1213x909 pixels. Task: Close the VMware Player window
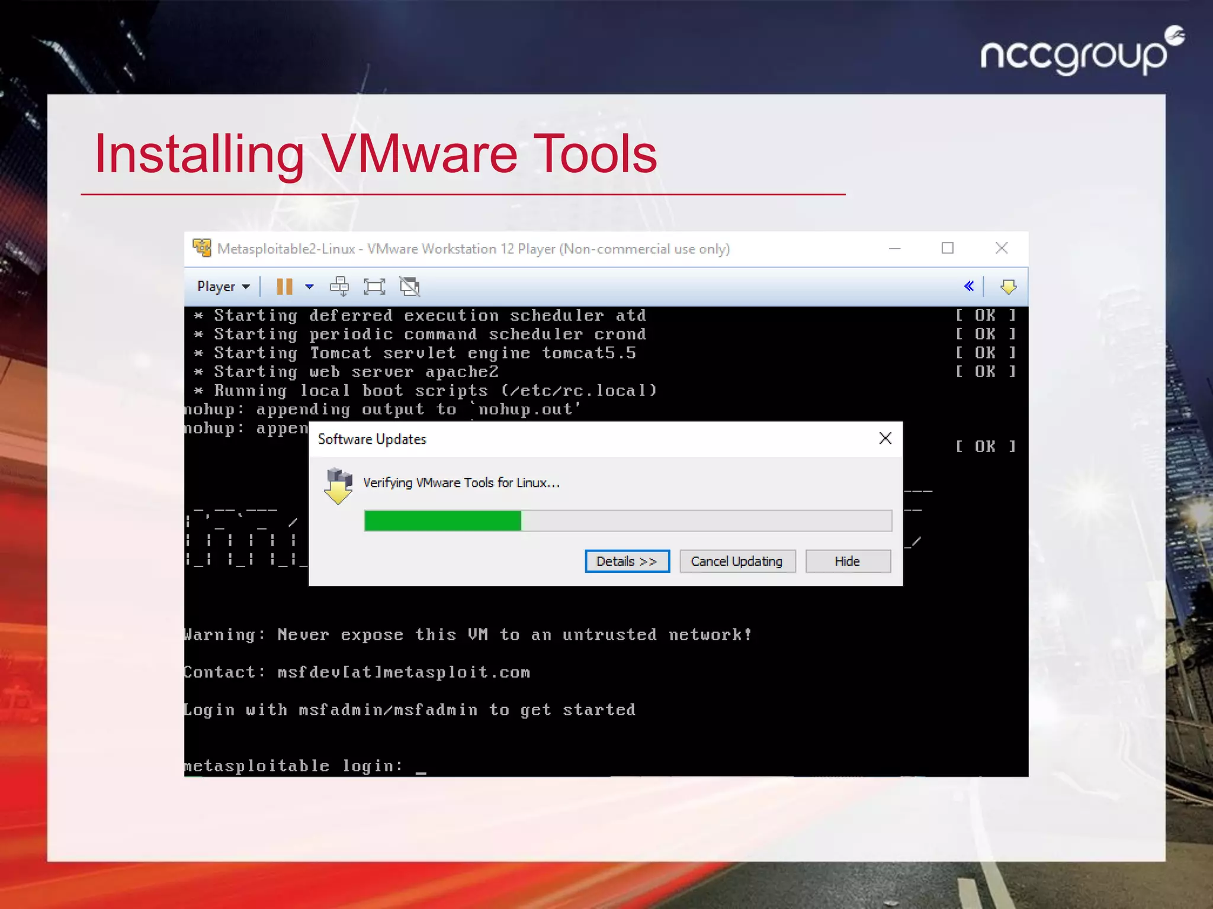pos(1002,249)
